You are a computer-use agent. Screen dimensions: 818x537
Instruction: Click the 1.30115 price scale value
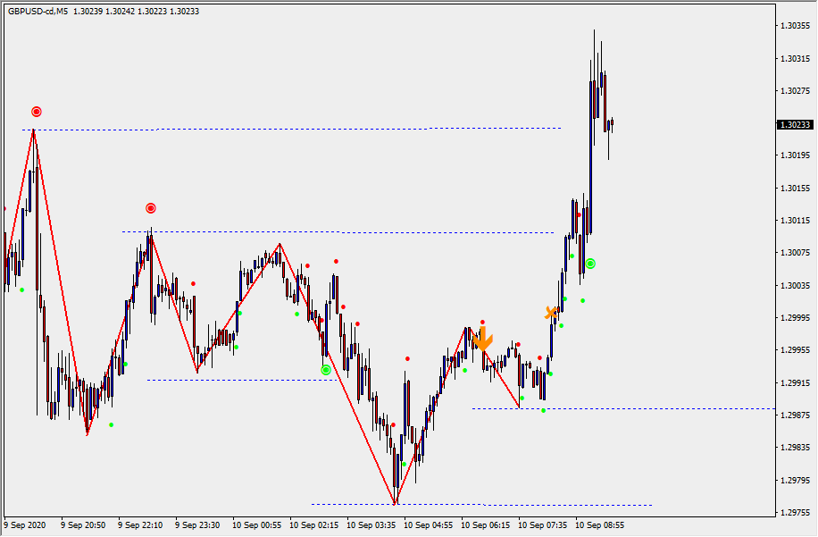pos(795,221)
